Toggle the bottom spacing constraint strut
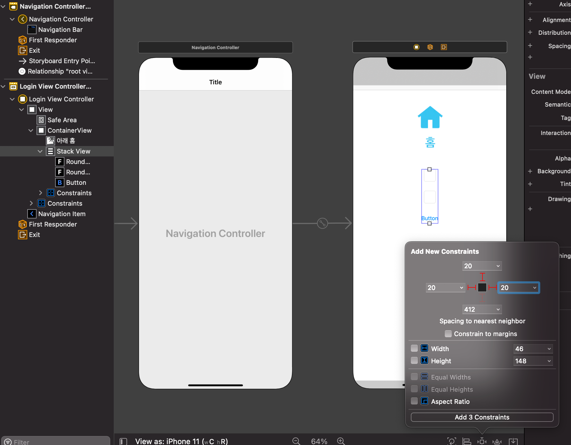 pyautogui.click(x=482, y=298)
